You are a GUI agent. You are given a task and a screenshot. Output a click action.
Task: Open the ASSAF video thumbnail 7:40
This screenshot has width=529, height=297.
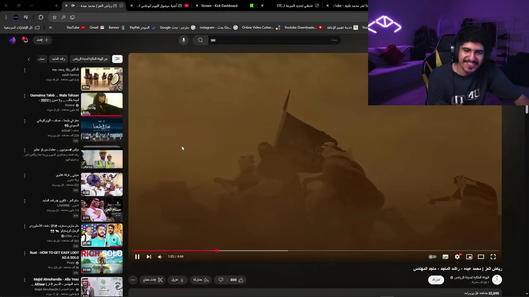102,130
